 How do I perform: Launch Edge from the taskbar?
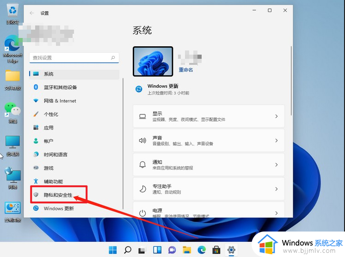(x=202, y=250)
